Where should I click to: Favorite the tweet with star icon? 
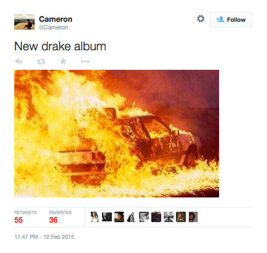pos(63,61)
